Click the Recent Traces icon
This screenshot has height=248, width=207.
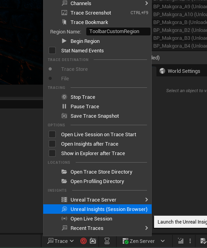point(64,228)
